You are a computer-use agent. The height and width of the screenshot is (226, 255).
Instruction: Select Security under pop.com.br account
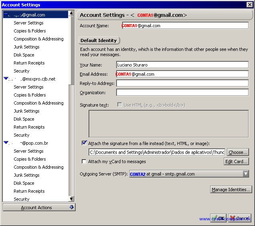click(x=22, y=199)
